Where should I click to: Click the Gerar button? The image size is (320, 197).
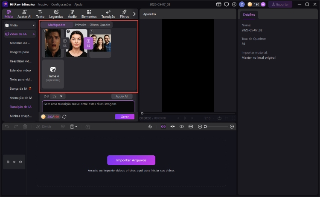pos(125,117)
